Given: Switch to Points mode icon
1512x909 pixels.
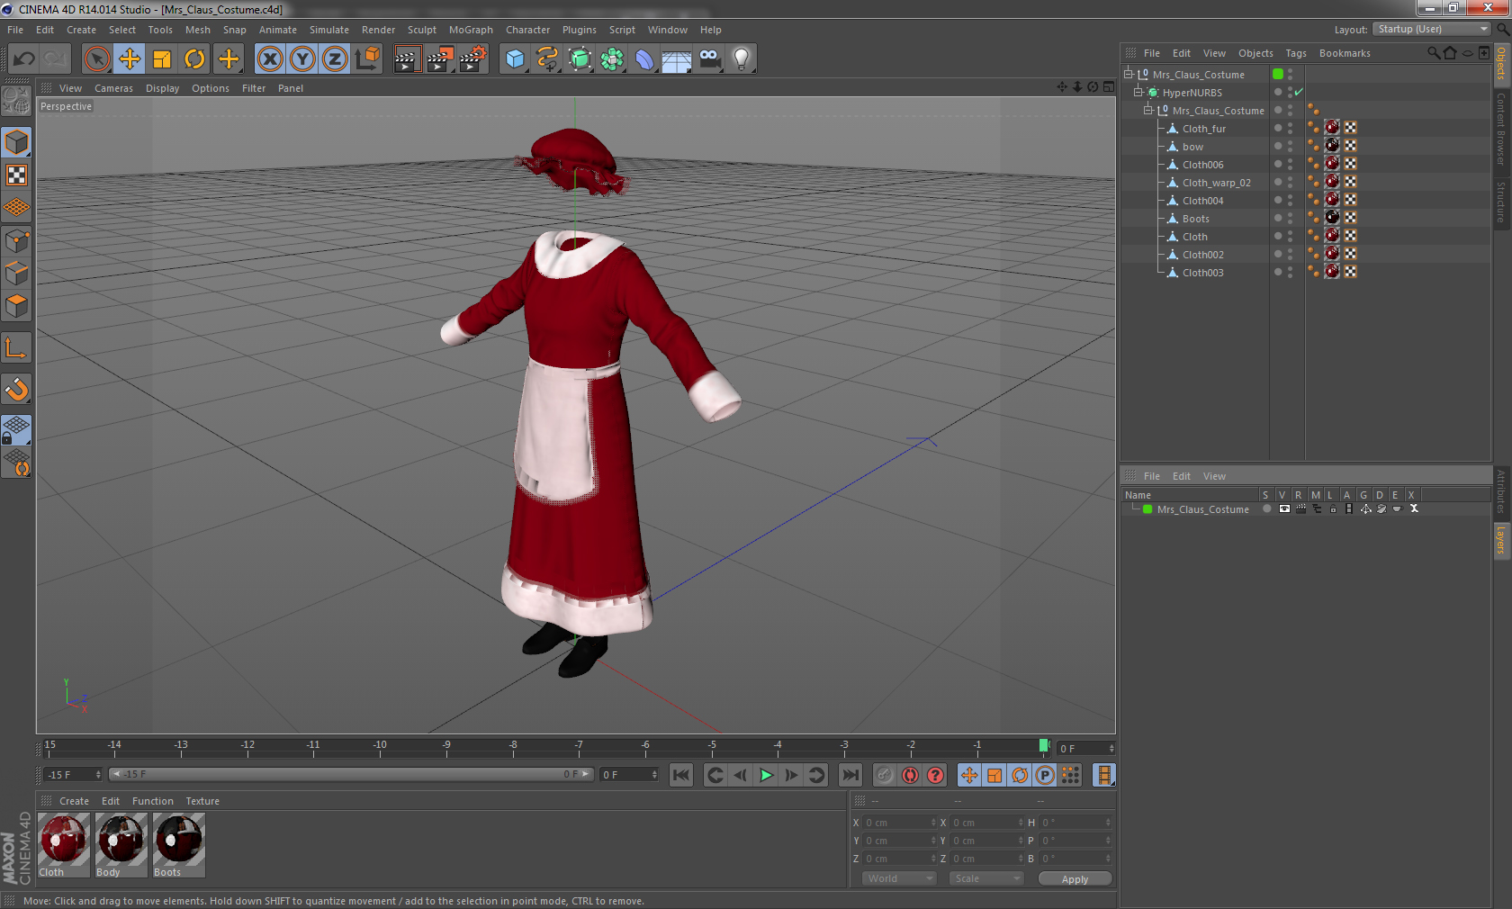Looking at the screenshot, I should [16, 240].
